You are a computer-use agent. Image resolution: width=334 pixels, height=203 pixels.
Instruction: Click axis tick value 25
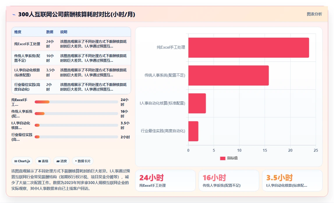(316, 150)
